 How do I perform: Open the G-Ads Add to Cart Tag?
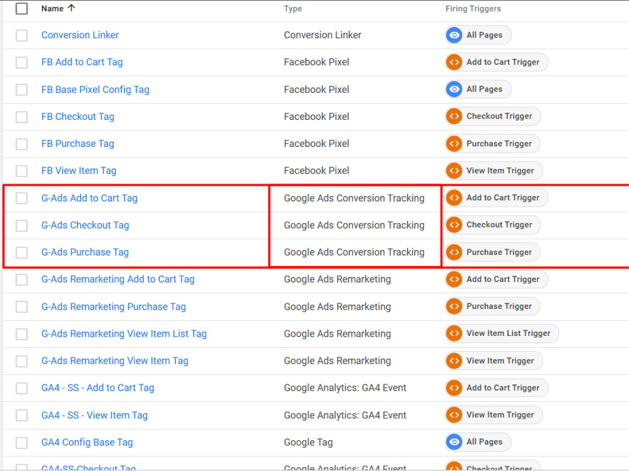click(89, 198)
